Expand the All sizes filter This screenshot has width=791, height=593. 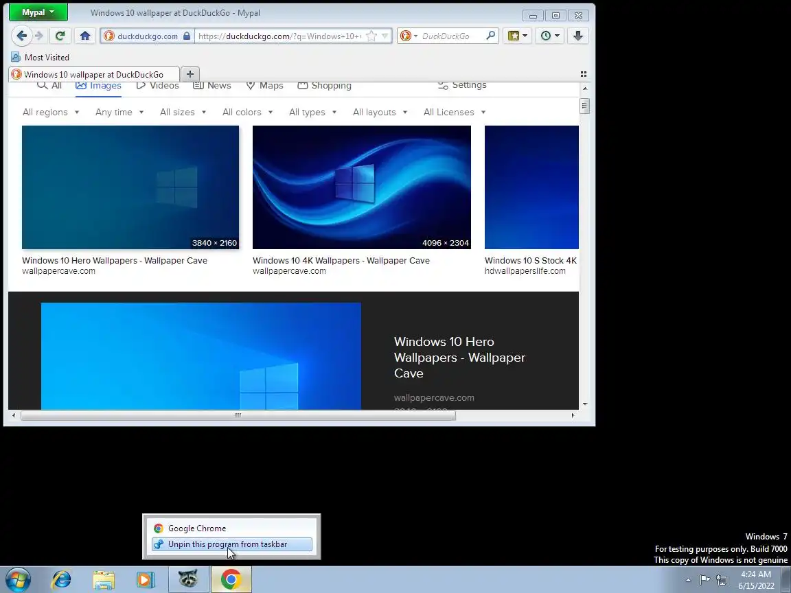coord(183,112)
